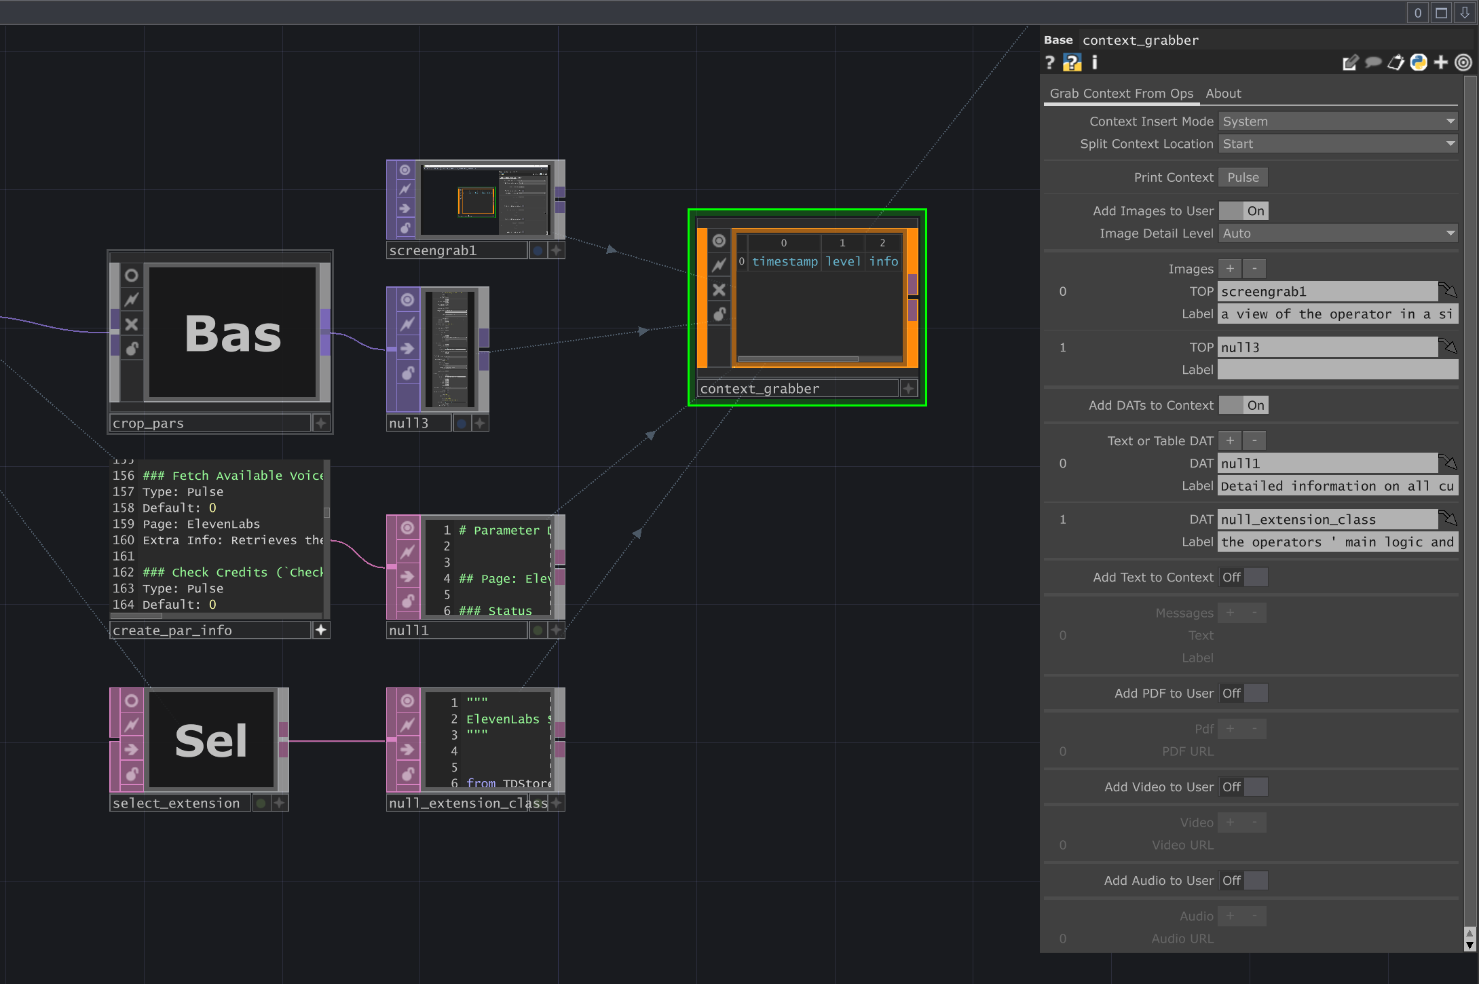Click the operator info icon
Viewport: 1479px width, 984px height.
pos(1094,62)
